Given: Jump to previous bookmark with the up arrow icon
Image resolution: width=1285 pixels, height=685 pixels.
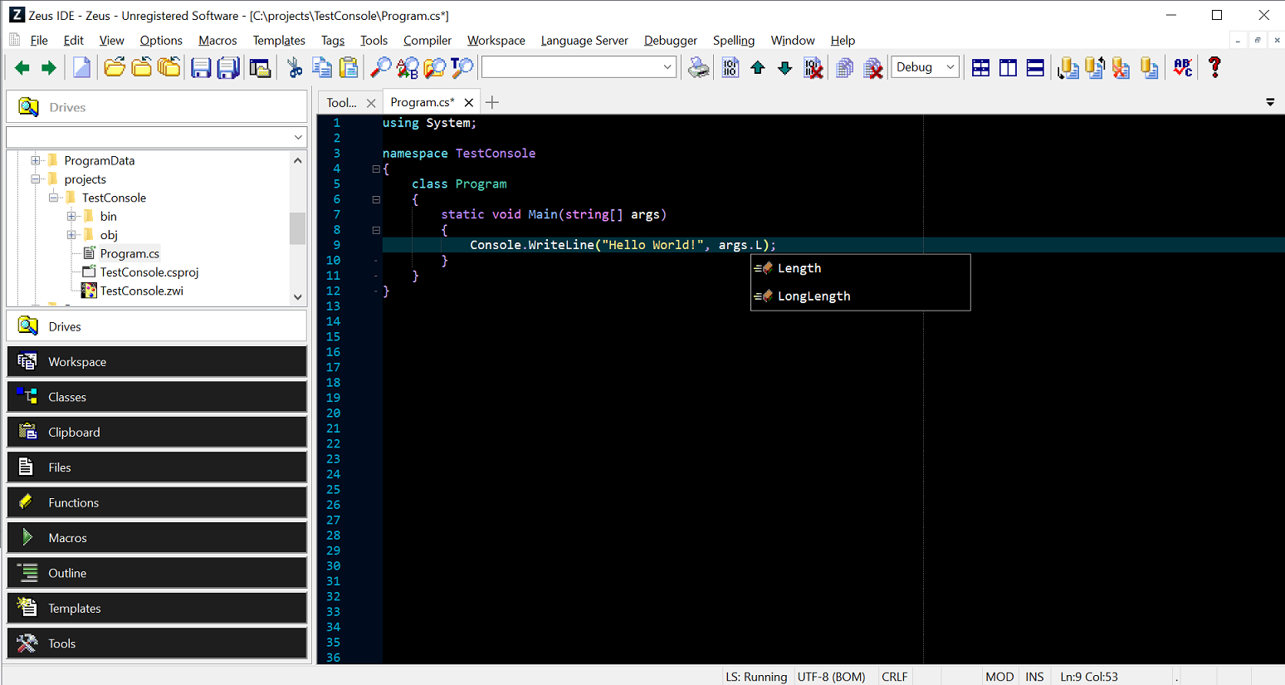Looking at the screenshot, I should [758, 68].
